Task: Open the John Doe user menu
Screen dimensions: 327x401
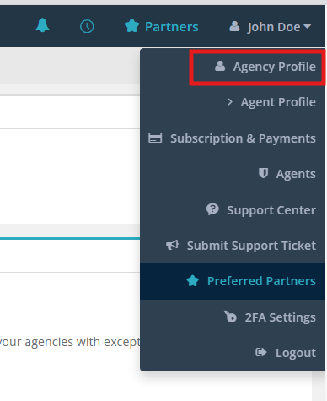Action: point(270,27)
